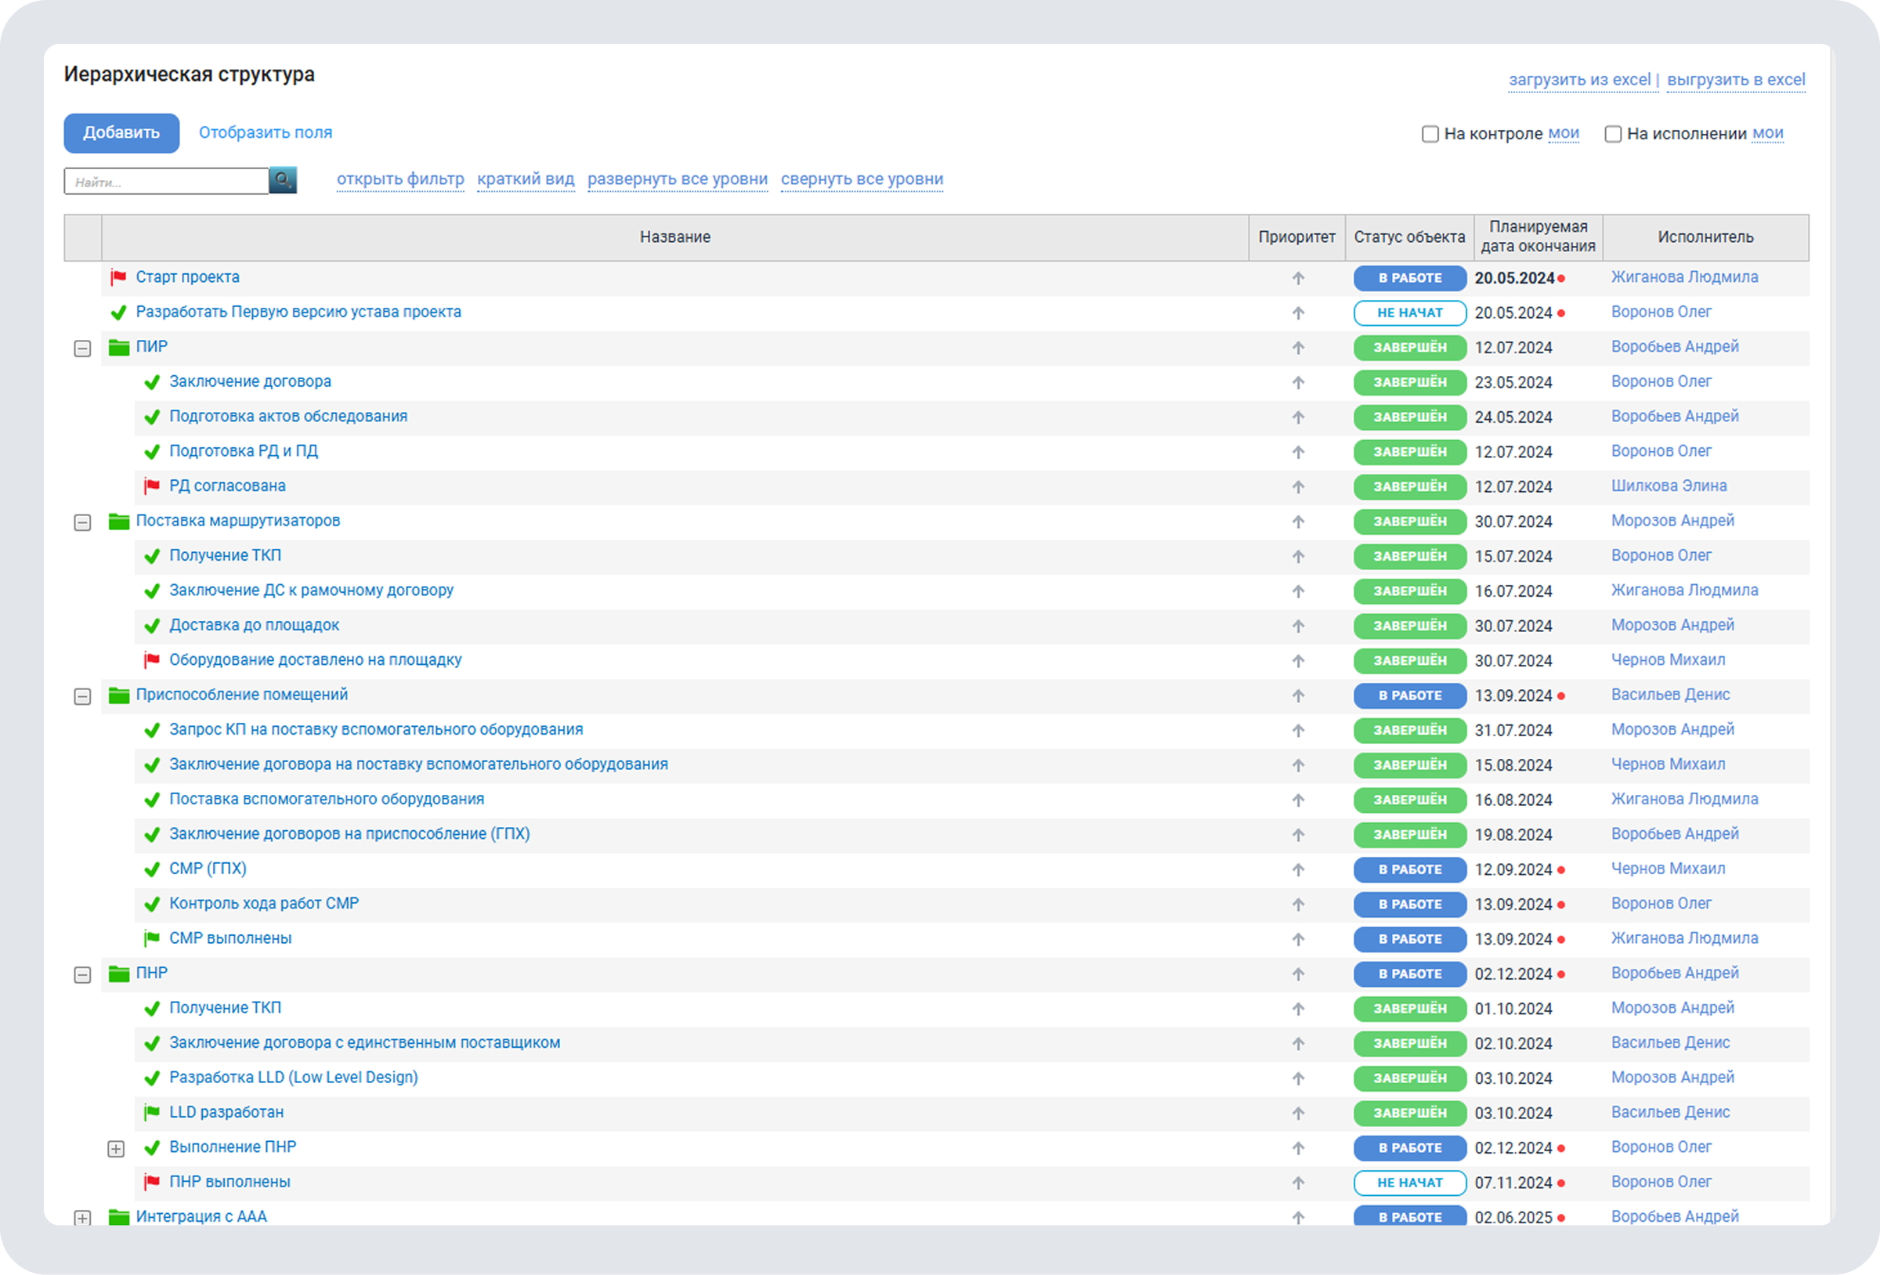Click green checkmark beside Получение ТКП under ПНР
The image size is (1880, 1275).
tap(152, 1008)
